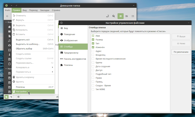Click Настройки at the bottom of the menu
The image size is (195, 117).
click(x=33, y=92)
